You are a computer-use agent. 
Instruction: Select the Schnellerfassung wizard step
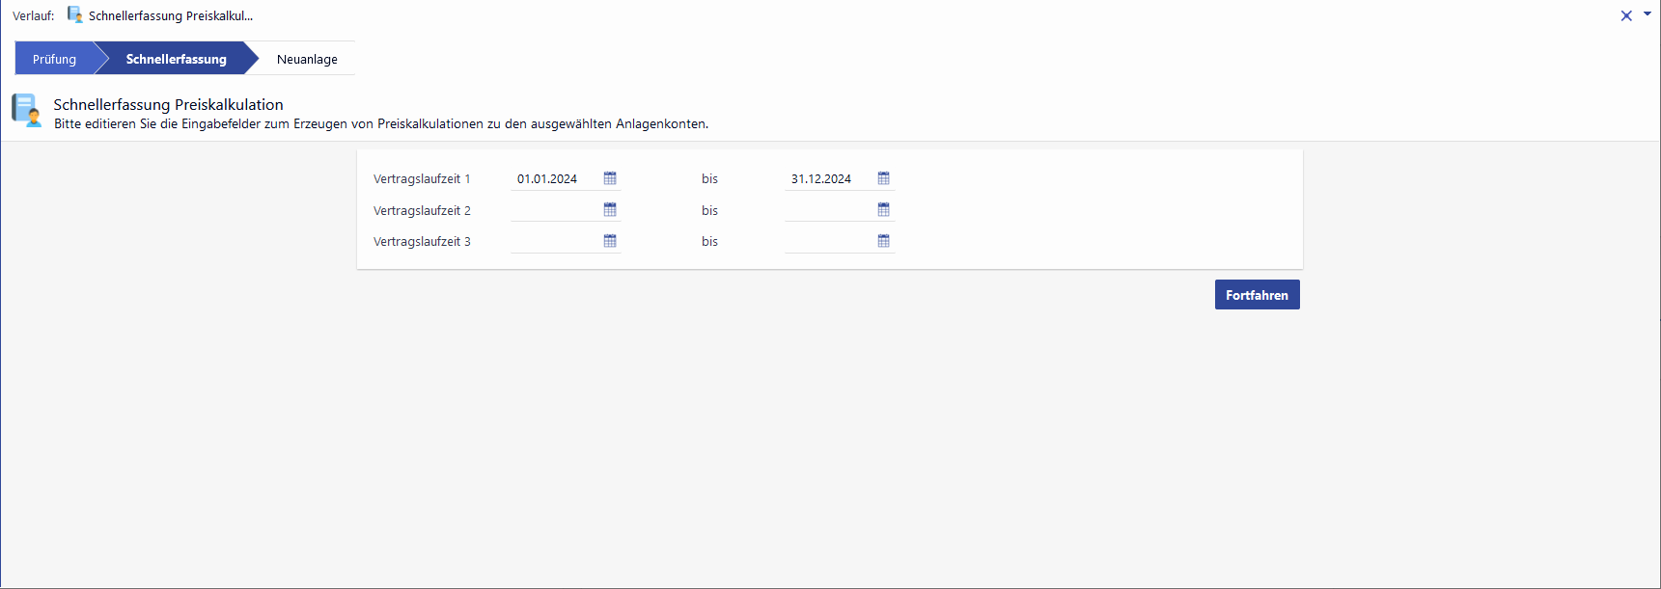[x=176, y=59]
